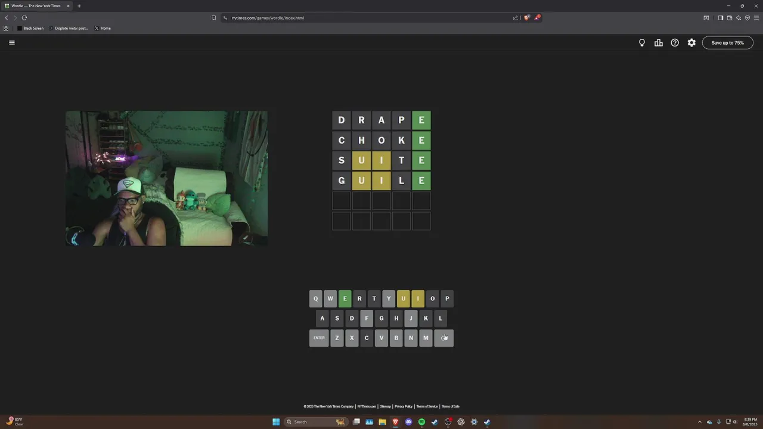
Task: Open the Wordle hamburger navigation menu
Action: (12, 42)
